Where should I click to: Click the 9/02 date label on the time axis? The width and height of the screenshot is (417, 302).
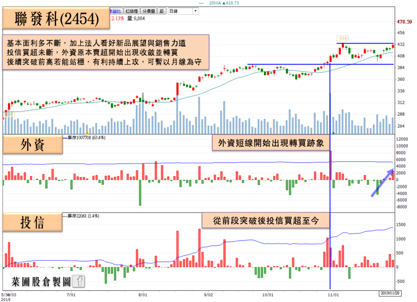(x=208, y=295)
